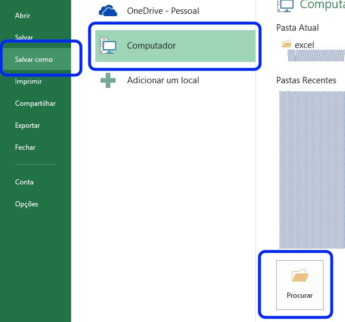Open the Conta page

point(24,182)
